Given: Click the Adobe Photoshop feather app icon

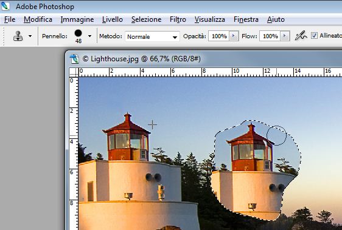Looking at the screenshot, I should [x=5, y=6].
